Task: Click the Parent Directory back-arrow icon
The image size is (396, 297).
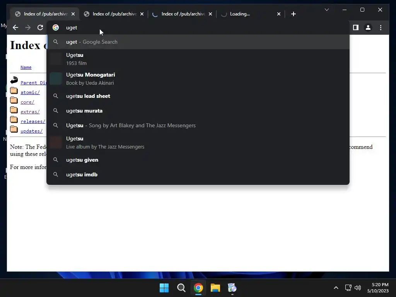Action: 14,80
